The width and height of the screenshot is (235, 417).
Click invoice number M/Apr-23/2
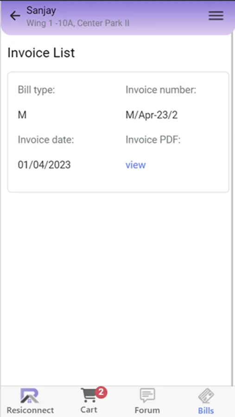click(x=152, y=115)
